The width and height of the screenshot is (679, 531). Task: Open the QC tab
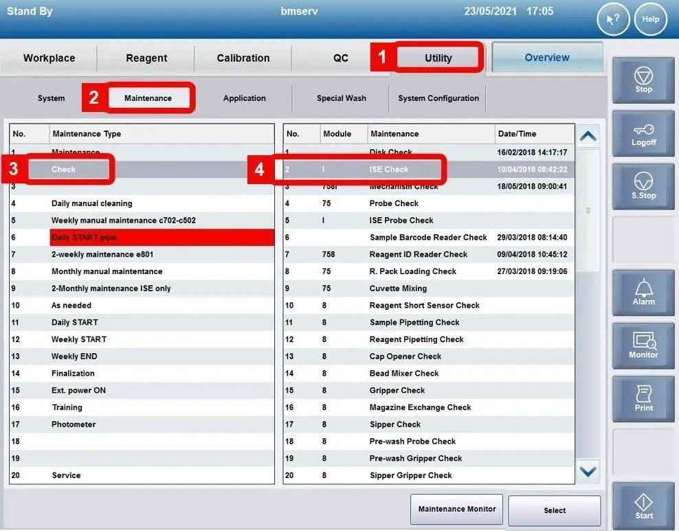(341, 58)
